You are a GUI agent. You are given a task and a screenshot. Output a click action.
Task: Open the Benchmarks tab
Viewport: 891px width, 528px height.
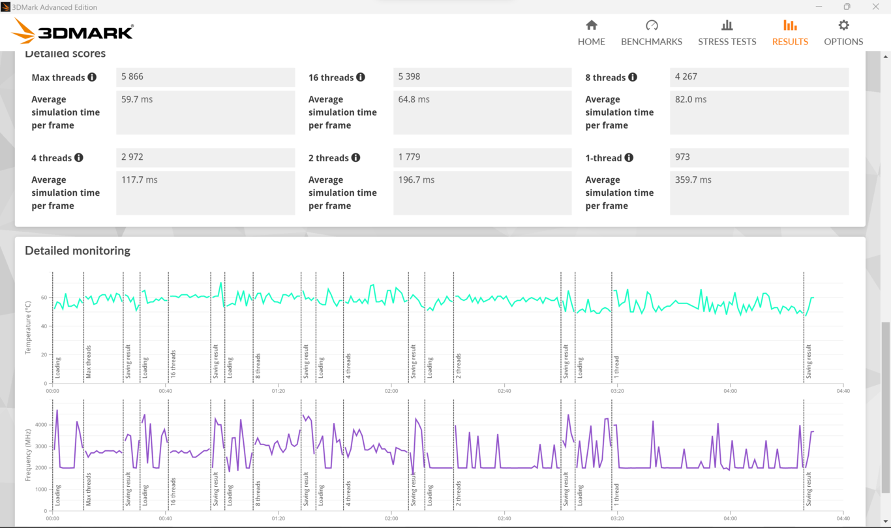(651, 33)
